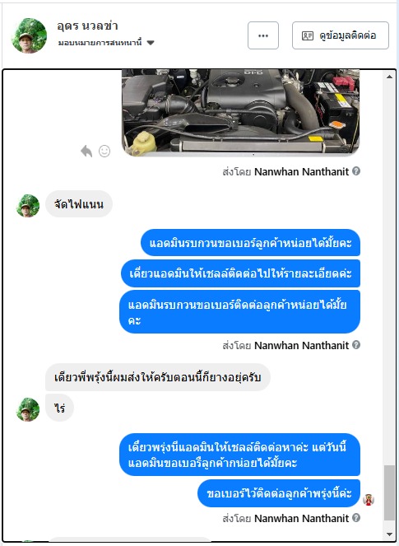Image resolution: width=399 pixels, height=546 pixels.
Task: Click help icon after first Nanwhan Nanthanit label
Action: (356, 171)
